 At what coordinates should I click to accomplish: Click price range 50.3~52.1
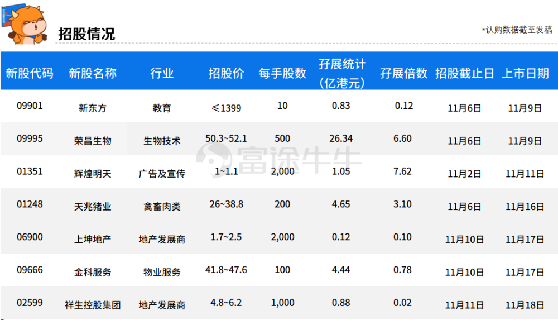click(226, 138)
